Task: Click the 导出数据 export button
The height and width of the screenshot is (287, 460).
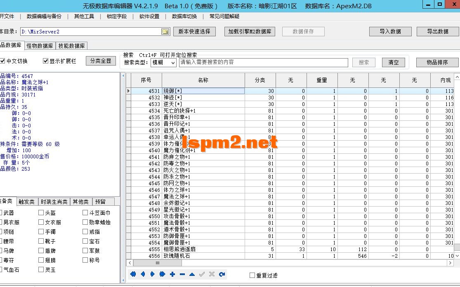Action: 437,31
